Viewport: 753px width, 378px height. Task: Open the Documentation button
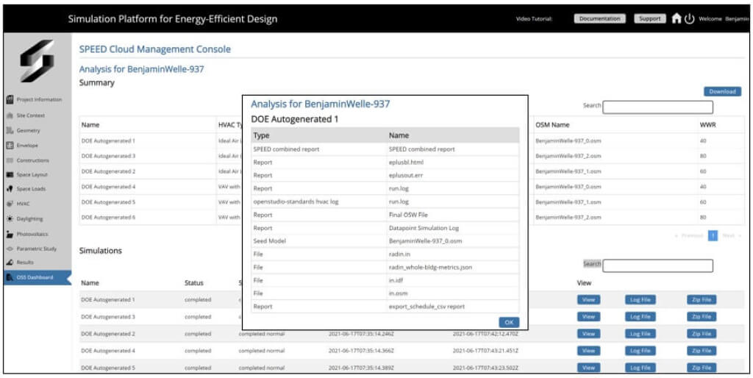pos(600,19)
